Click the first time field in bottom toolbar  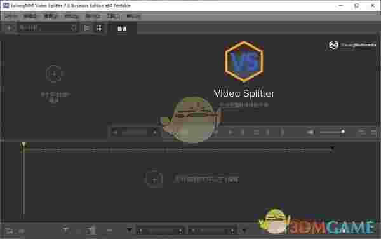(x=160, y=231)
